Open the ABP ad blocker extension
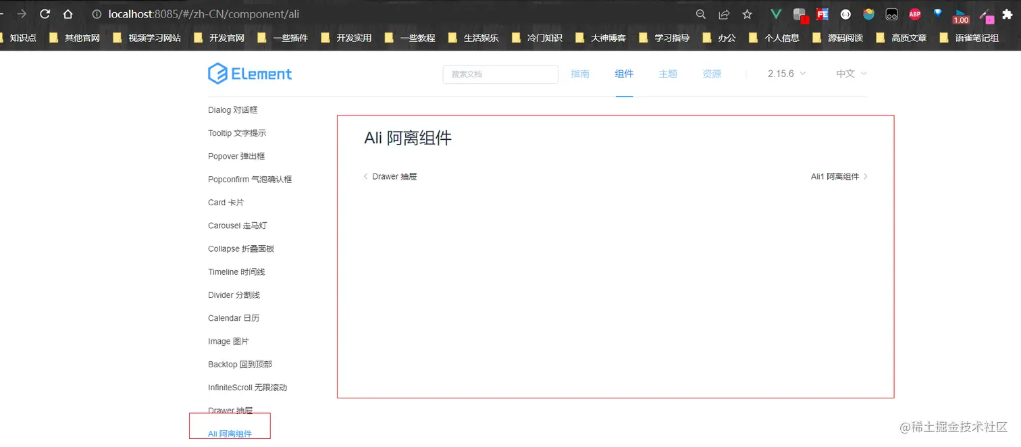The height and width of the screenshot is (447, 1021). tap(915, 14)
